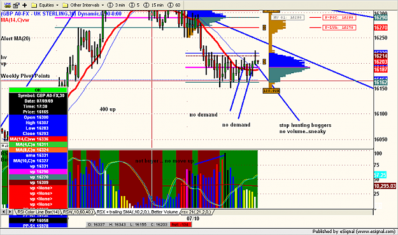The image size is (398, 235).
Task: Click the symbol link icon in toolbar
Action: coord(8,5)
